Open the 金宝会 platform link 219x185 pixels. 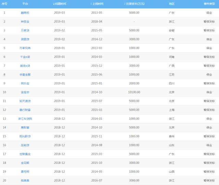click(25, 92)
